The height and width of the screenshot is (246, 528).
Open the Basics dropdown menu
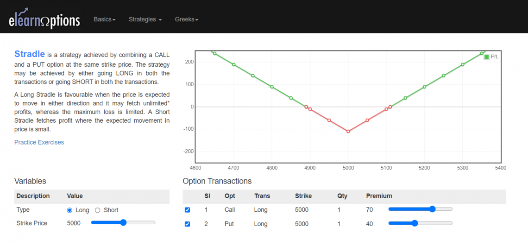pos(104,19)
